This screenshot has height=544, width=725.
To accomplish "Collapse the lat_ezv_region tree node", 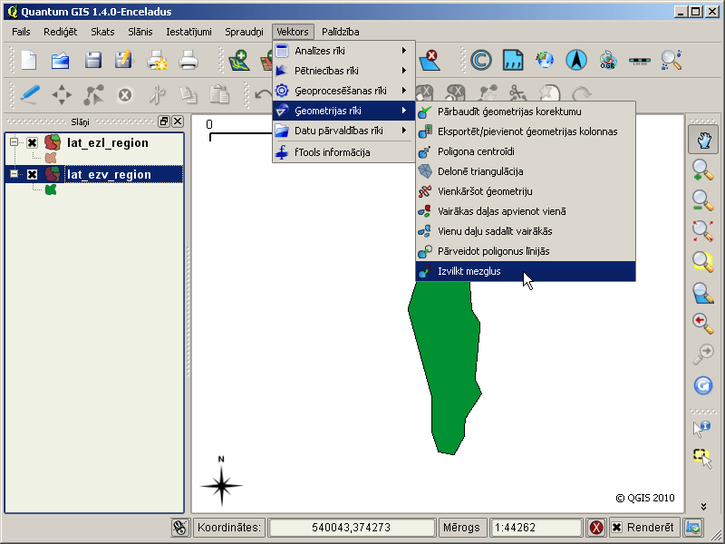I will (x=14, y=174).
